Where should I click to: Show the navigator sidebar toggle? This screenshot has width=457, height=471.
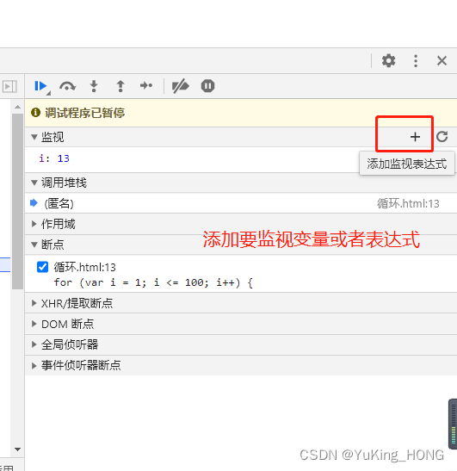(x=9, y=86)
